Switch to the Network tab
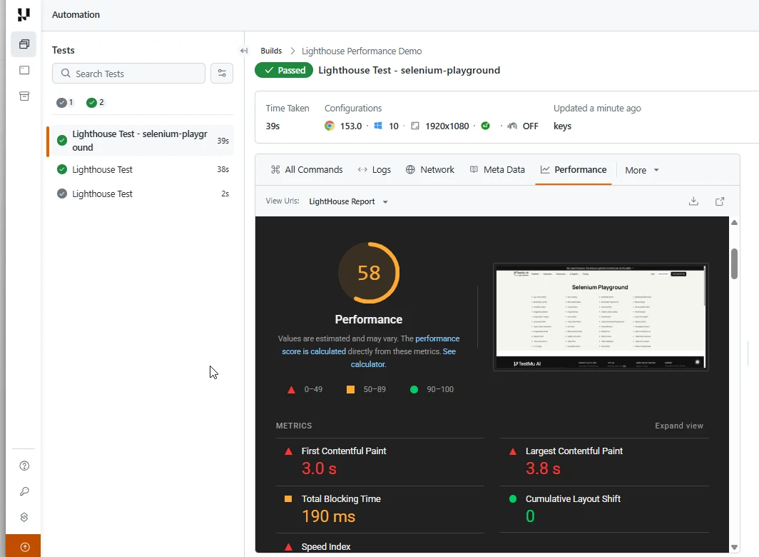The width and height of the screenshot is (759, 557). coord(430,170)
